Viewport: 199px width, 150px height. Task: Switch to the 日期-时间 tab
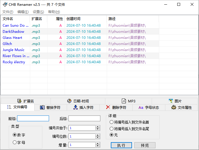78,101
